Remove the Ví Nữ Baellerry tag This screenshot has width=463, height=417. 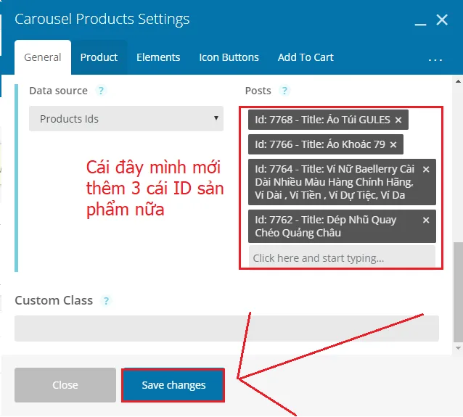[x=426, y=169]
